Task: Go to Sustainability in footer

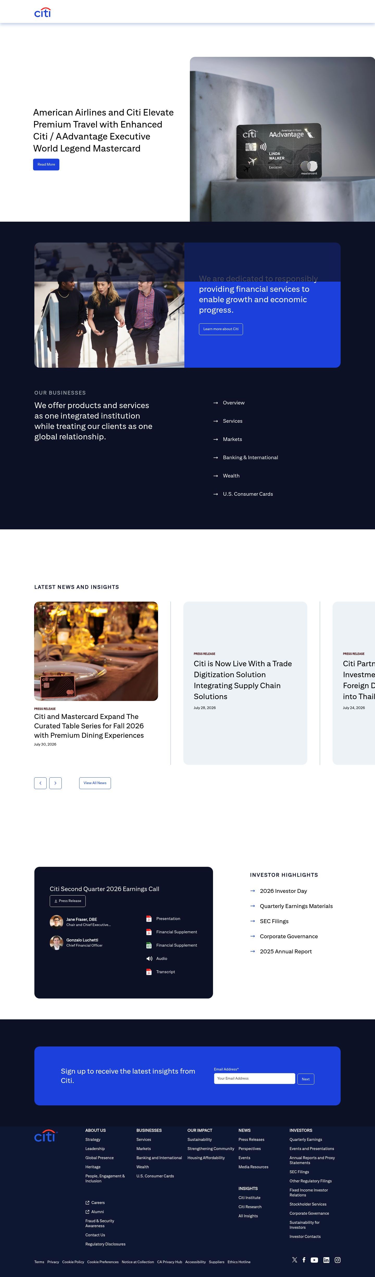Action: point(200,1139)
